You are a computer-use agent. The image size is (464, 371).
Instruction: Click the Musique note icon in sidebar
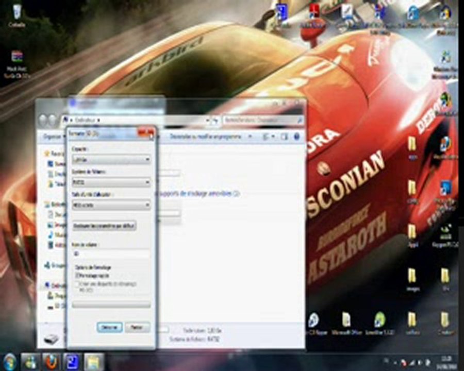coord(51,235)
